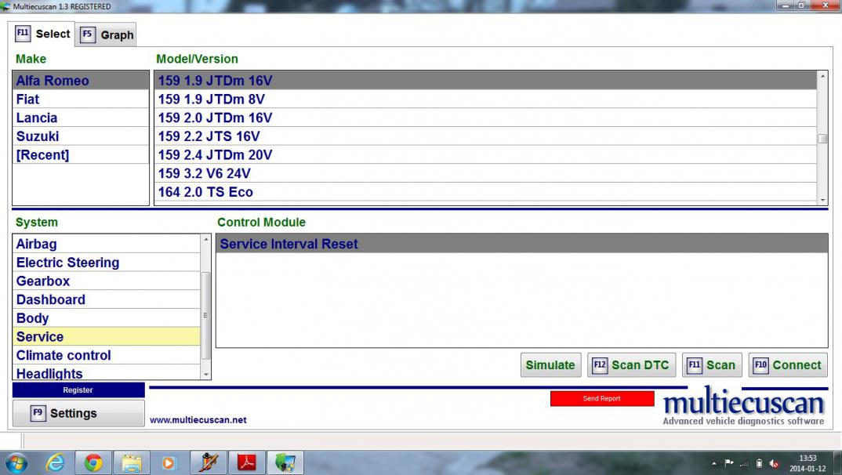The height and width of the screenshot is (475, 842).
Task: Click the Register button
Action: (78, 390)
